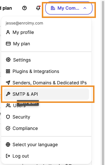The width and height of the screenshot is (105, 165).
Task: Click Log out
Action: click(46, 156)
